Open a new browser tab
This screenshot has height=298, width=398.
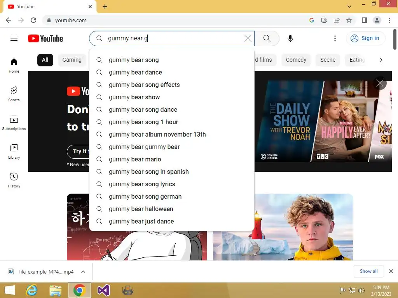point(105,7)
